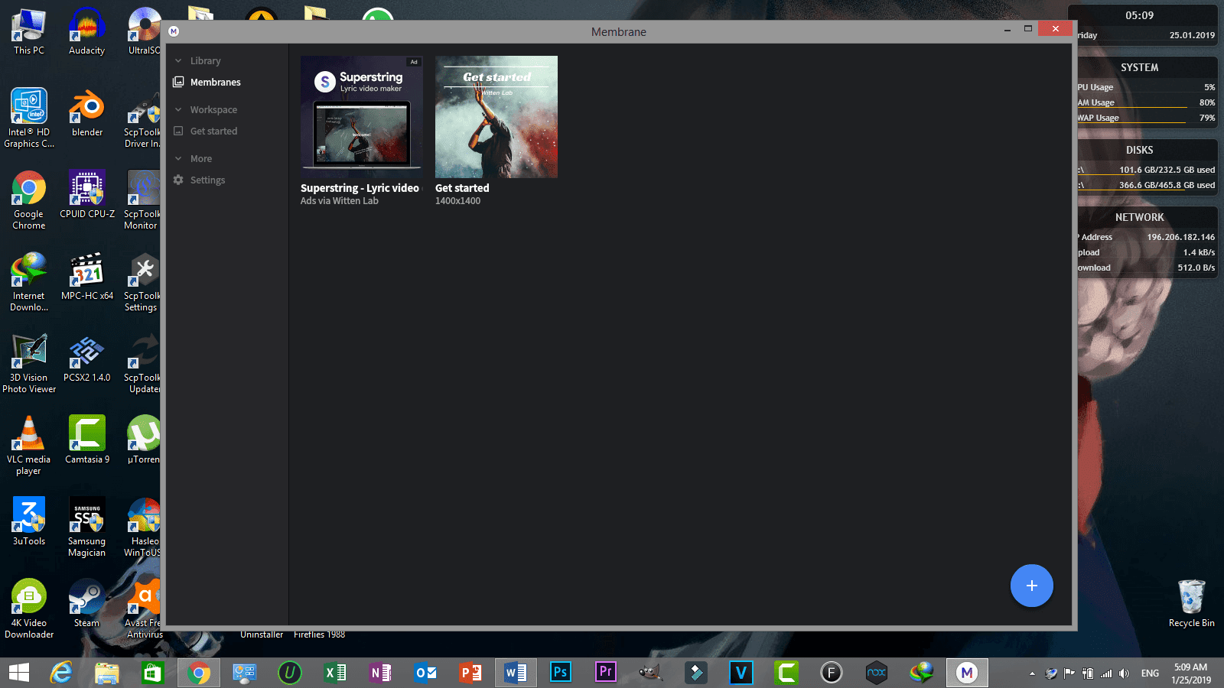1224x688 pixels.
Task: Click the Membrane app taskbar icon
Action: (967, 673)
